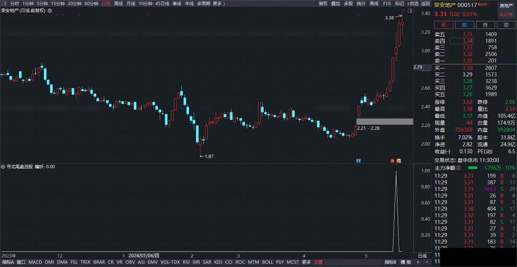The height and width of the screenshot is (267, 517).
Task: Click the 财 financial marker on the chart
Action: click(x=358, y=161)
